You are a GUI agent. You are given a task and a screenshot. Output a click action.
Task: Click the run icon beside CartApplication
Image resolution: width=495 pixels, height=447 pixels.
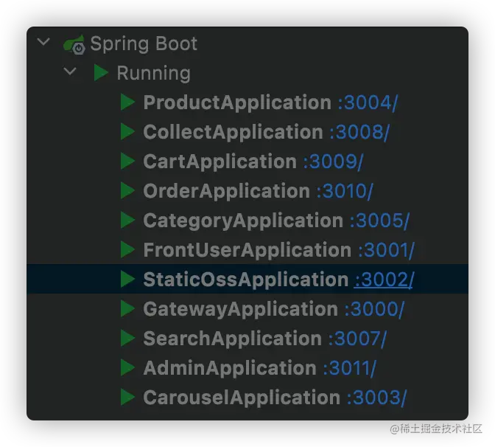pos(127,162)
